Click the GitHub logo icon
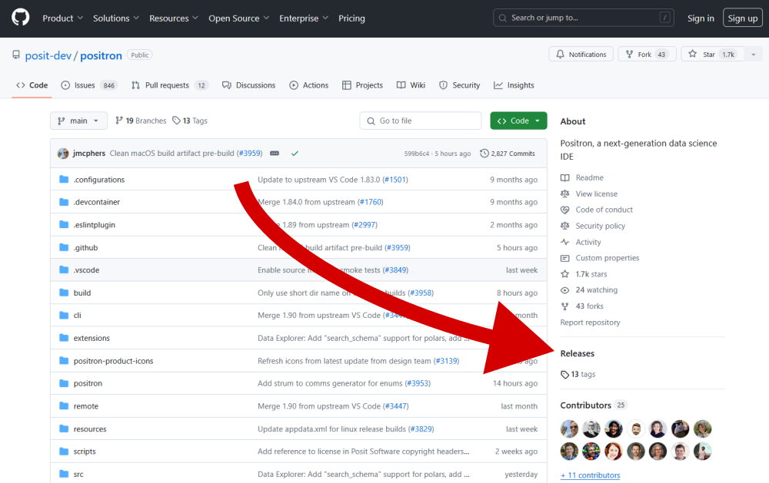 tap(20, 18)
